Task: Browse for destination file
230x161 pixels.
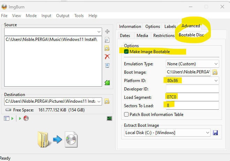Action: tap(107, 101)
